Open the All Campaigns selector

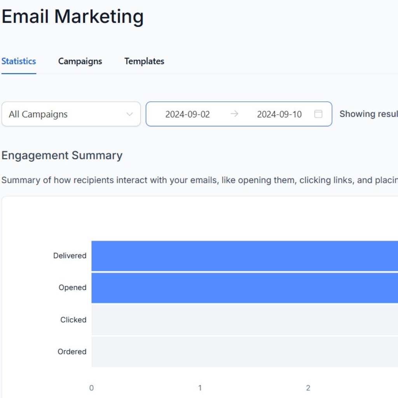(x=71, y=114)
